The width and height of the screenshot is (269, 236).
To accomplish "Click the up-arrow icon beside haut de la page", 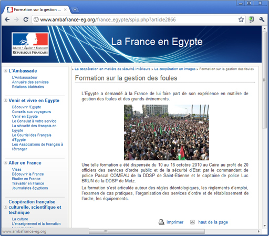I will (x=192, y=222).
